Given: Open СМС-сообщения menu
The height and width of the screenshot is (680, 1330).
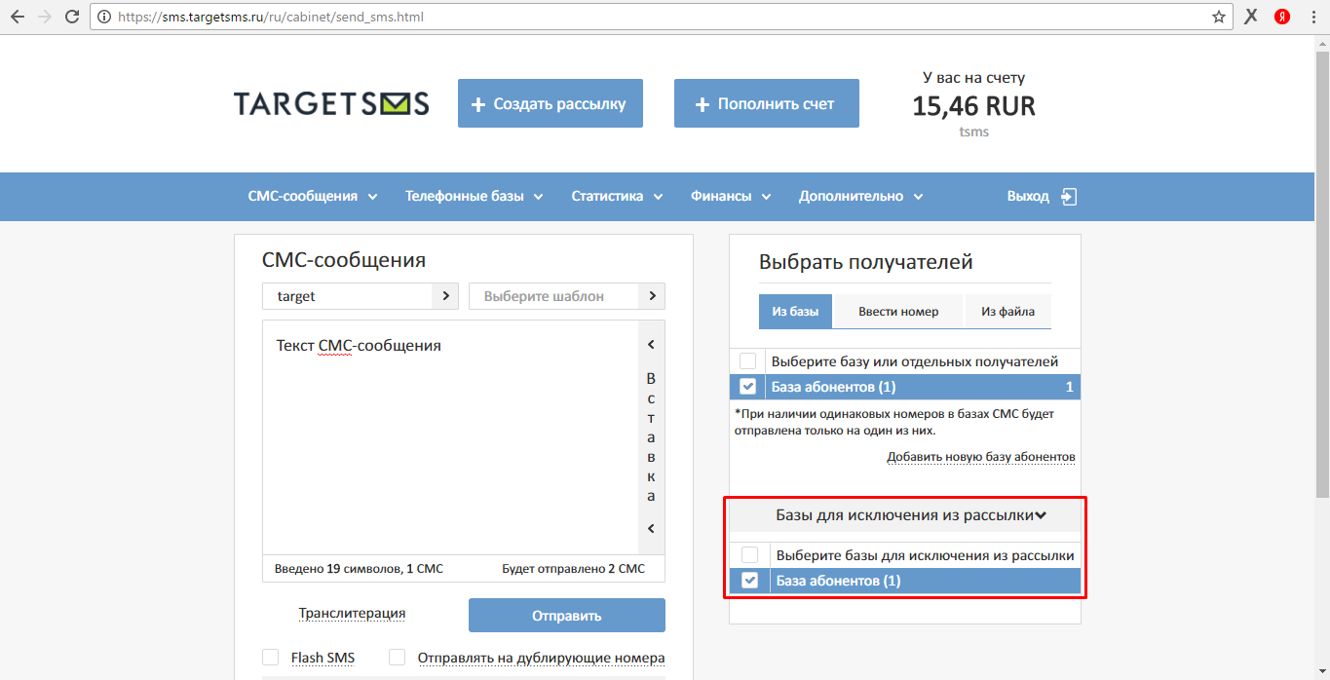Looking at the screenshot, I should point(313,196).
